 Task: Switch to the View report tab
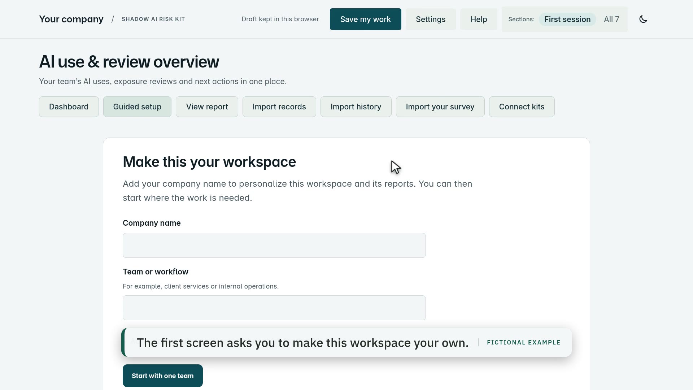point(207,107)
